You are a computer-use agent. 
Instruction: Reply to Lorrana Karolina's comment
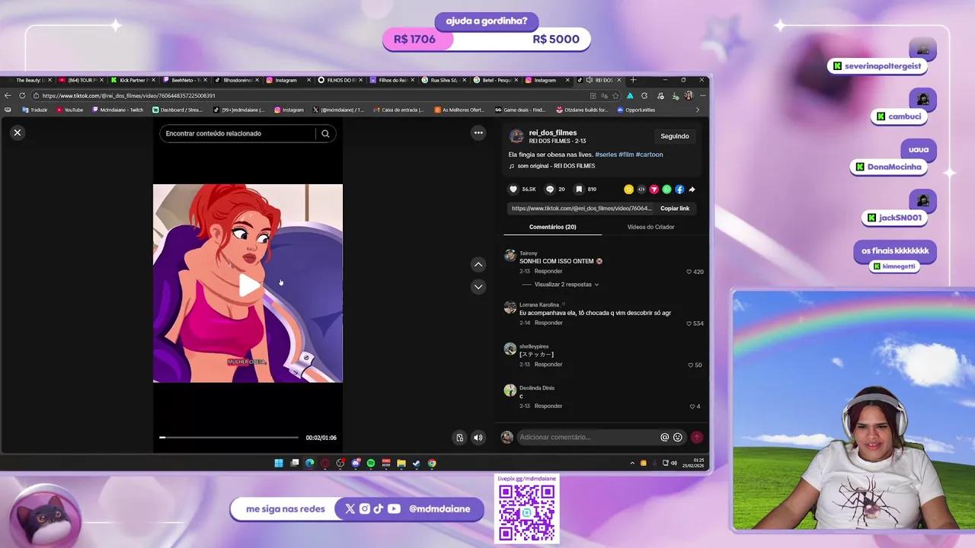point(548,323)
